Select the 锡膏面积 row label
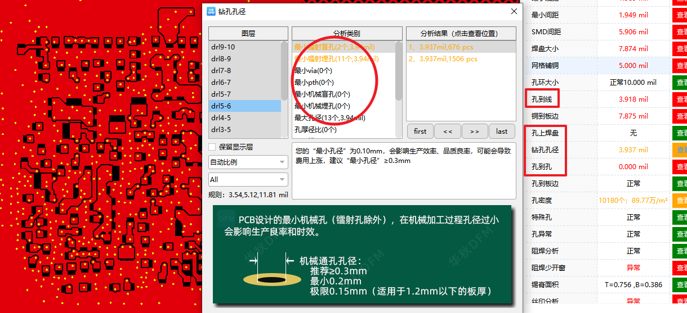The image size is (687, 313). click(545, 285)
